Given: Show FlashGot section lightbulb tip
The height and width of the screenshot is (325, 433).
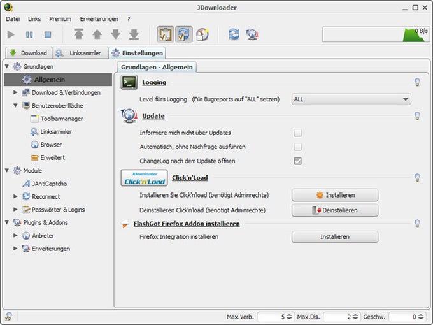Looking at the screenshot, I should pyautogui.click(x=417, y=223).
